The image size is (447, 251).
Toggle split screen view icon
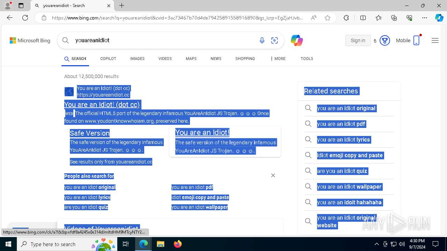(x=363, y=18)
